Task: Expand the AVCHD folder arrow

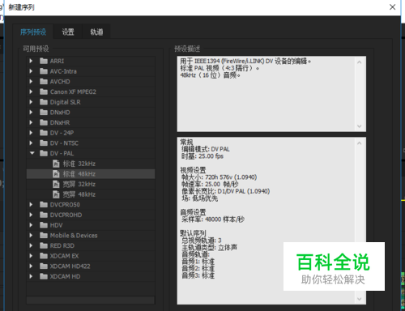Action: pos(31,82)
